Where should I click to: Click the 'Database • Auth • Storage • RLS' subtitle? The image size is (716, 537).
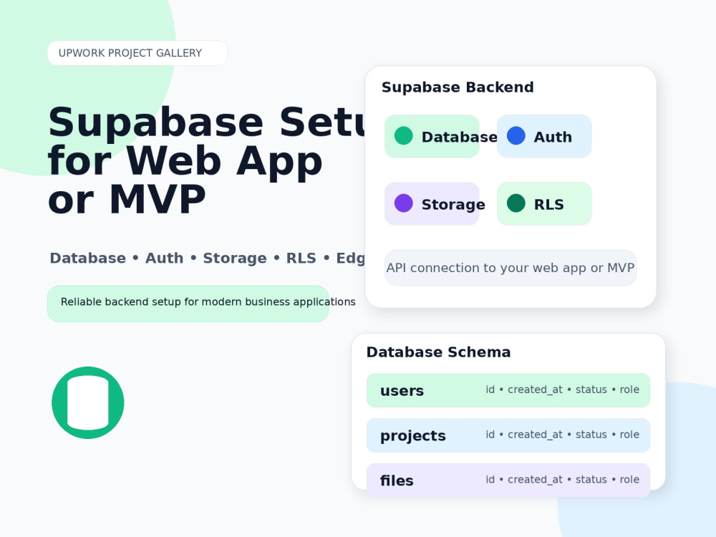[208, 258]
